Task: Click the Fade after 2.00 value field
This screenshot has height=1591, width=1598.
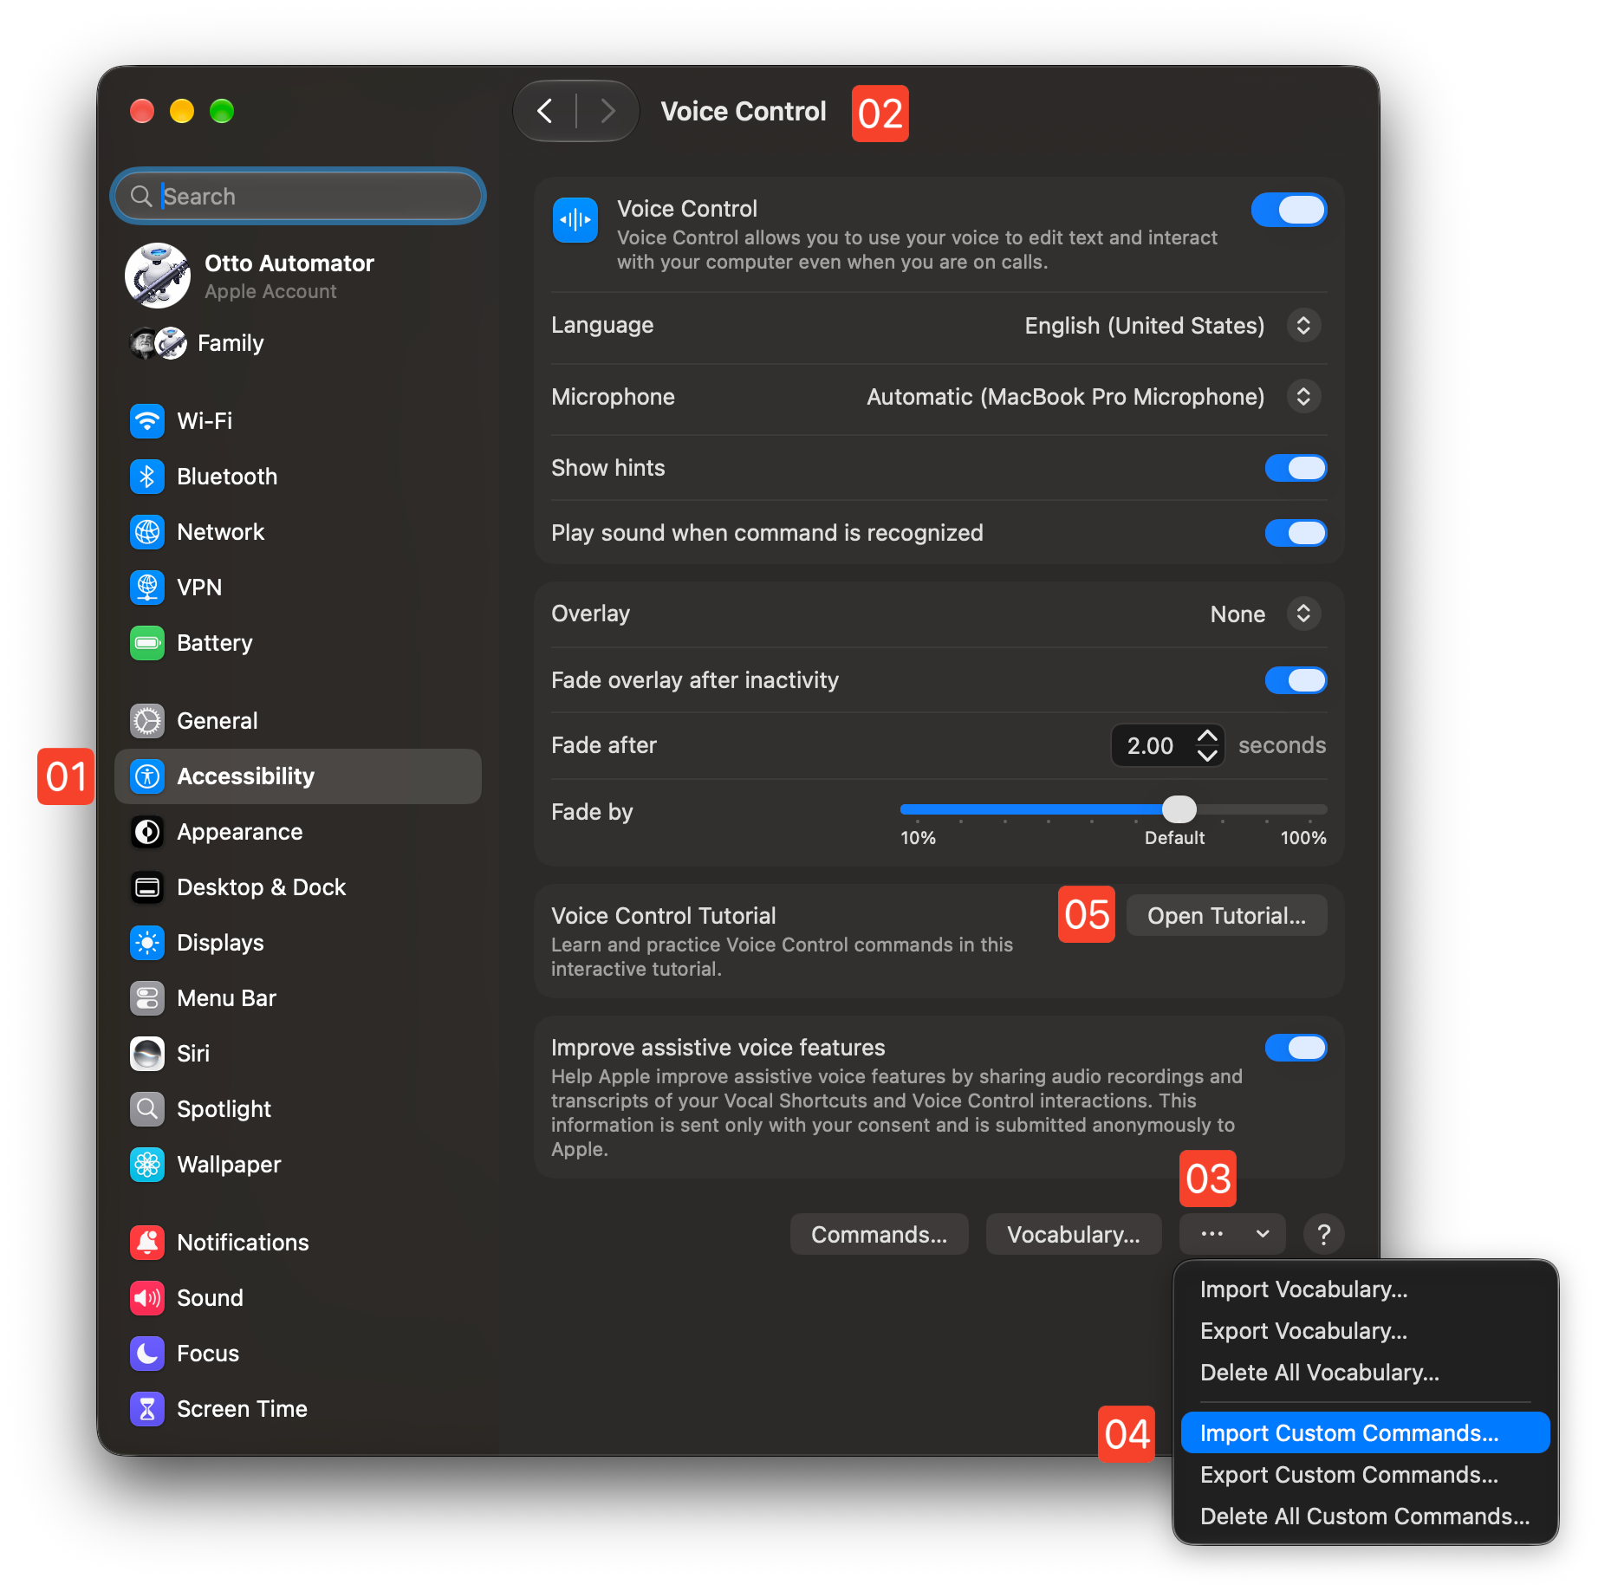Action: coord(1153,745)
